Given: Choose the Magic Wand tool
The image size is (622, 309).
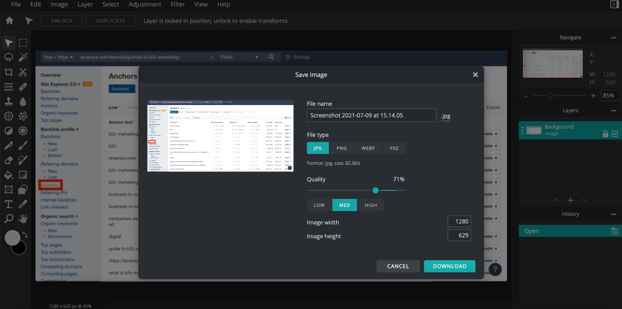Looking at the screenshot, I should pos(23,57).
